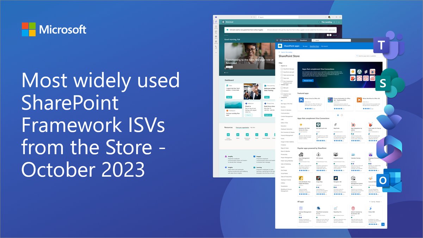The height and width of the screenshot is (238, 423).
Task: Select the second featured apps carousel dot
Action: [342, 115]
